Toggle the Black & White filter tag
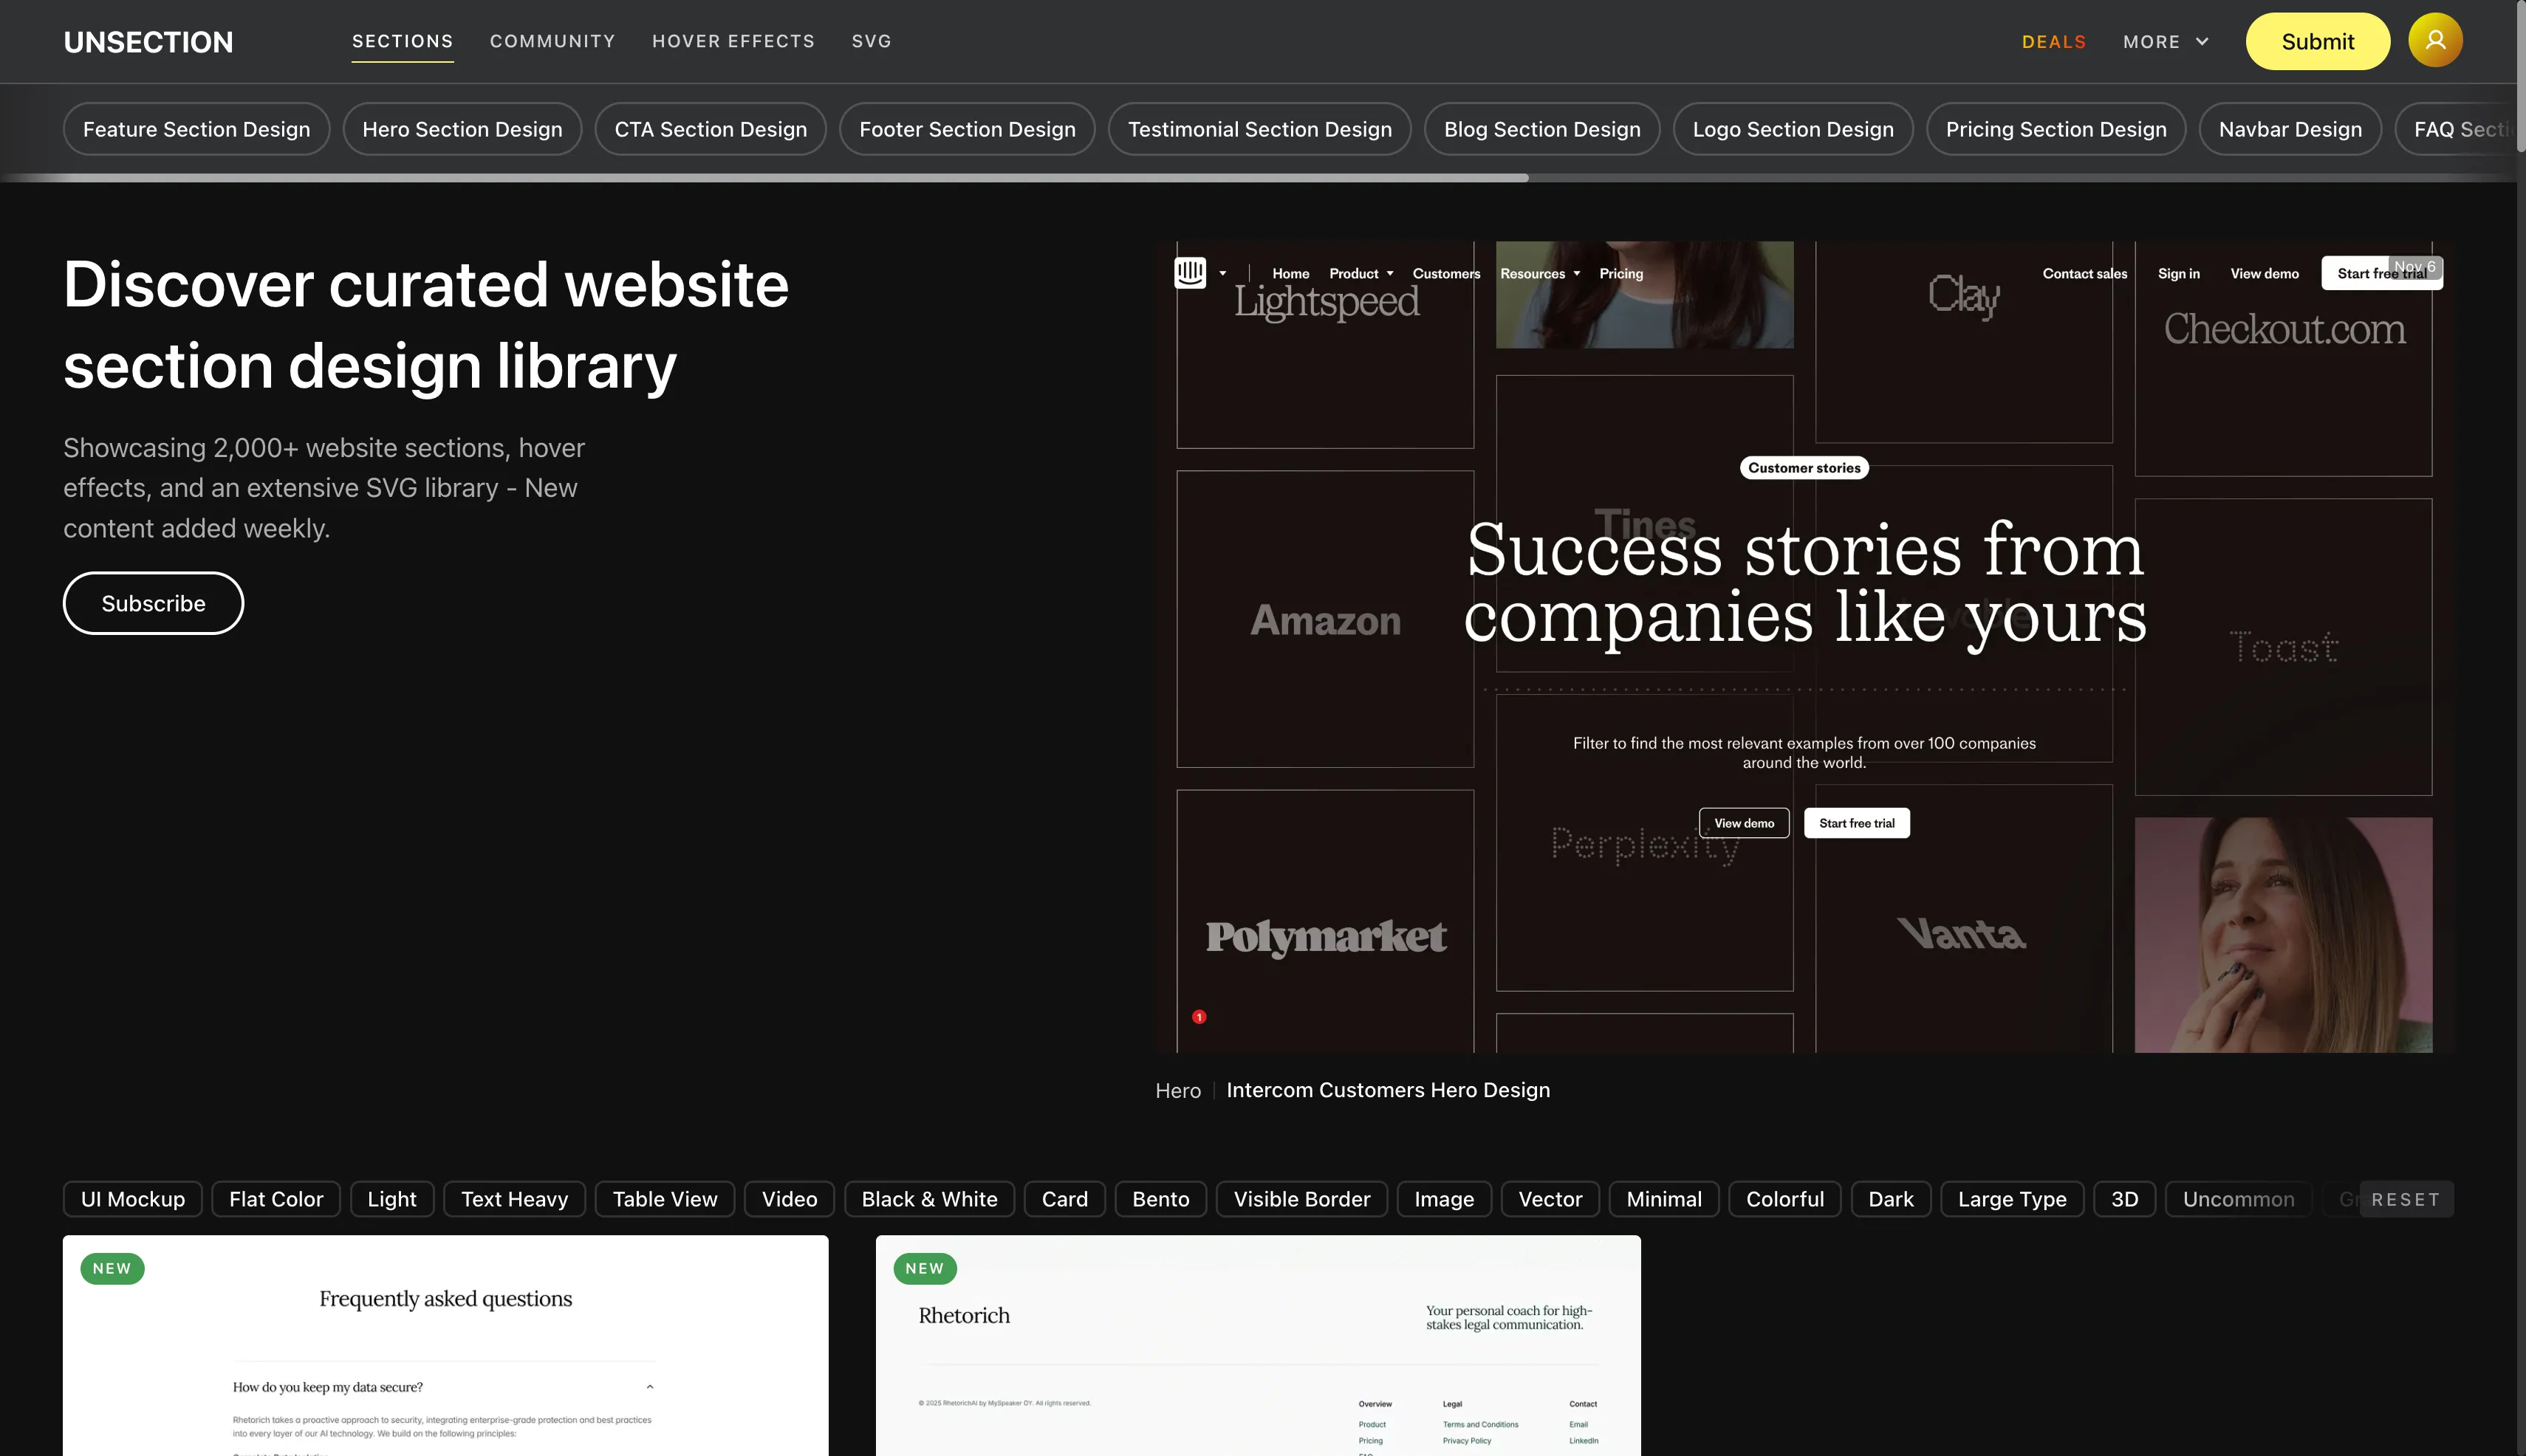Screen dimensions: 2526x1456 click(928, 1199)
